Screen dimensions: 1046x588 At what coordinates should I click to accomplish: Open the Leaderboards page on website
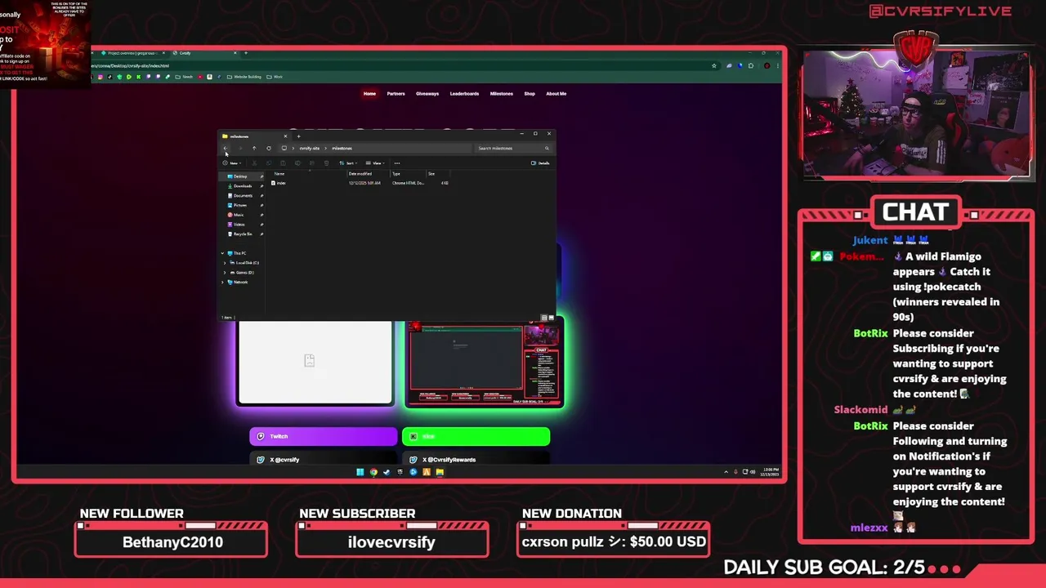tap(464, 94)
